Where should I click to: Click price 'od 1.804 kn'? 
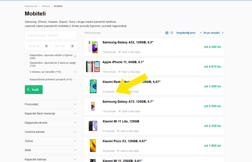pos(212,145)
